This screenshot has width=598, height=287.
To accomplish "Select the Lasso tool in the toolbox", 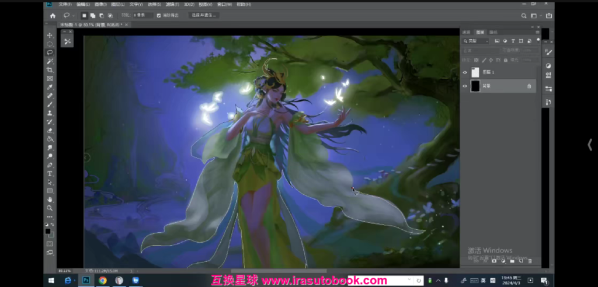I will click(50, 52).
